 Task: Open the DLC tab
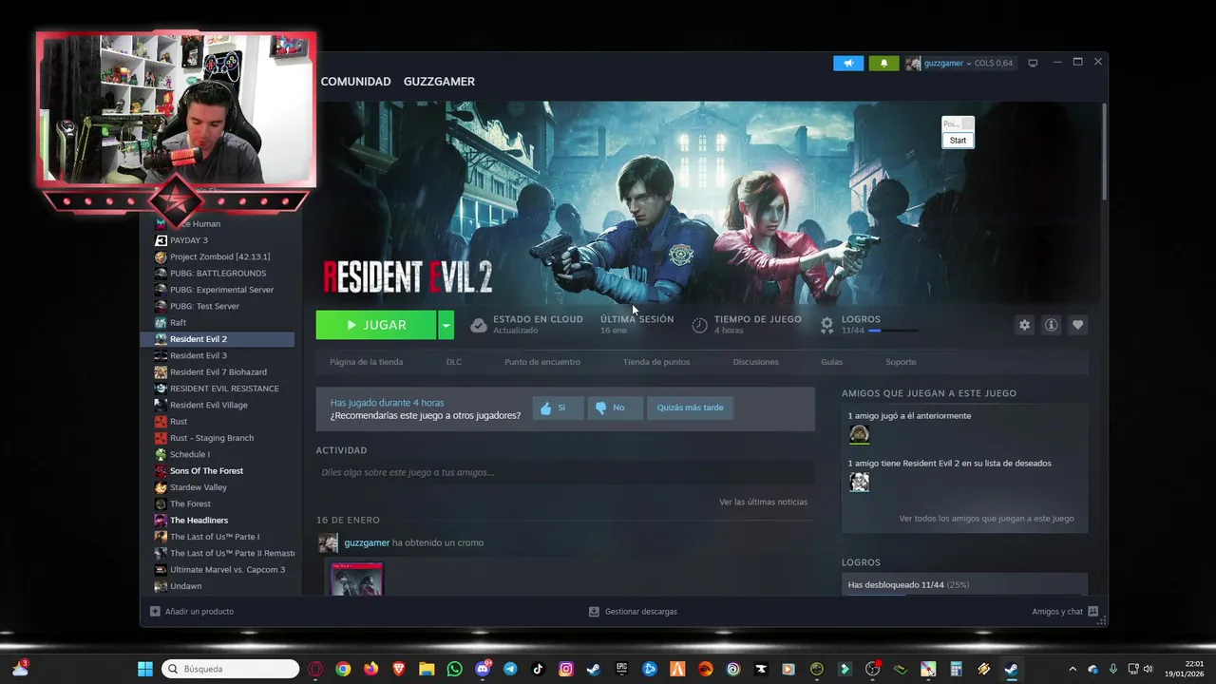pos(454,362)
